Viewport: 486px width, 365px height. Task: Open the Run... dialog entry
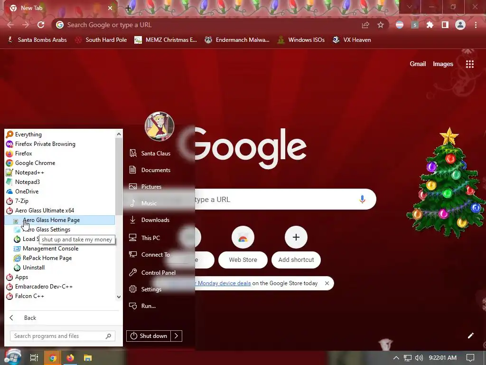[x=142, y=306]
